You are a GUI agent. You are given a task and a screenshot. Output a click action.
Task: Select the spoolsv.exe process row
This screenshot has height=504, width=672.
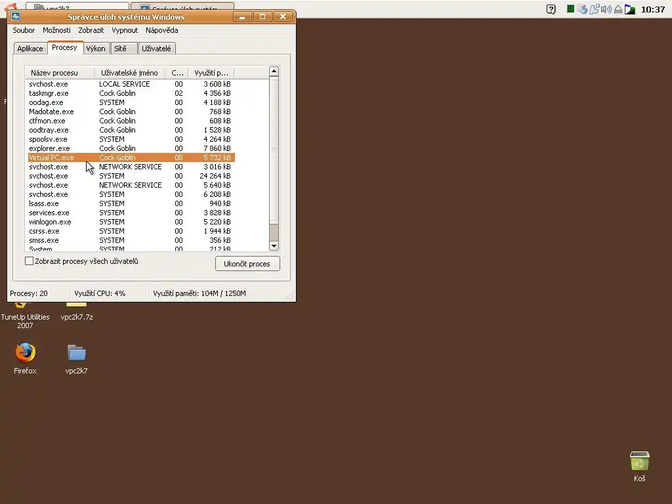click(x=131, y=139)
